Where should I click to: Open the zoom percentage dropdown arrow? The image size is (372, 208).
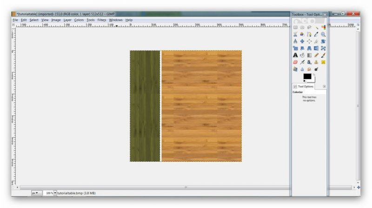55,193
